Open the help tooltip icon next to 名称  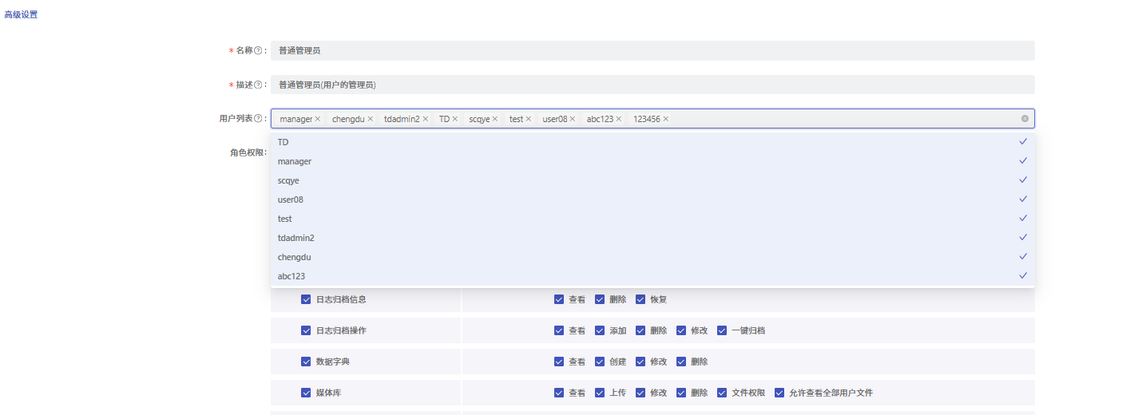258,50
